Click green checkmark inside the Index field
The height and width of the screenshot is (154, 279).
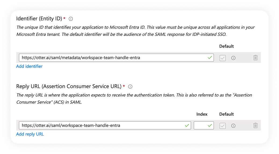click(x=210, y=125)
